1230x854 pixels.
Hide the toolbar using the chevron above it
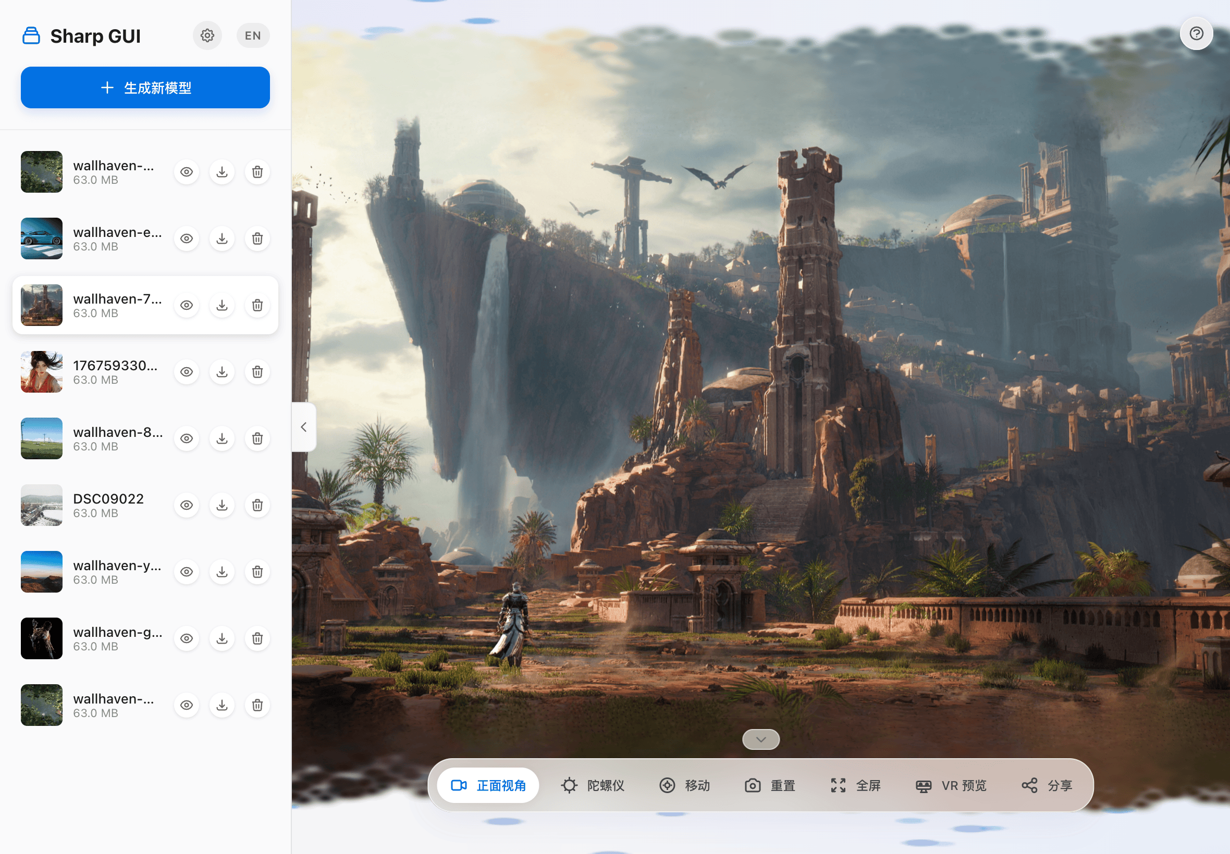(x=760, y=739)
